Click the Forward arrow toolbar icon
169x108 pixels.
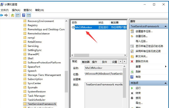(6, 15)
